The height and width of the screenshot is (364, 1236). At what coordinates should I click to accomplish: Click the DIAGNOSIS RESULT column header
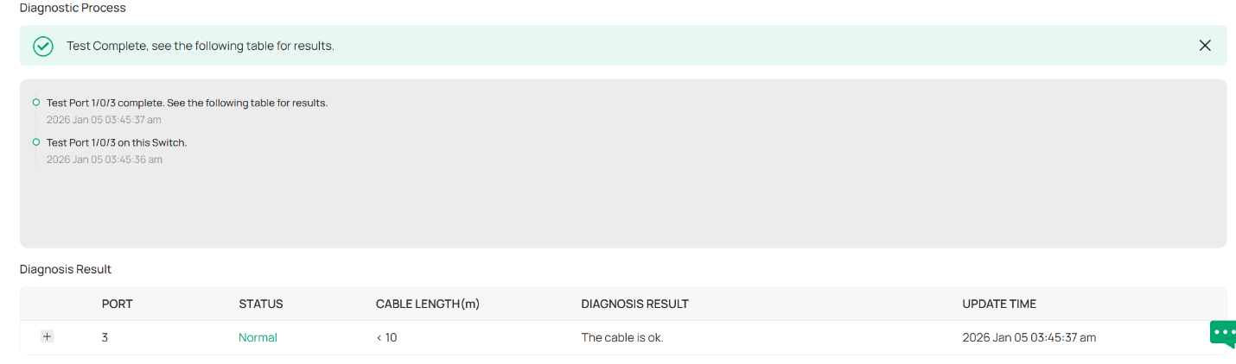tap(634, 304)
